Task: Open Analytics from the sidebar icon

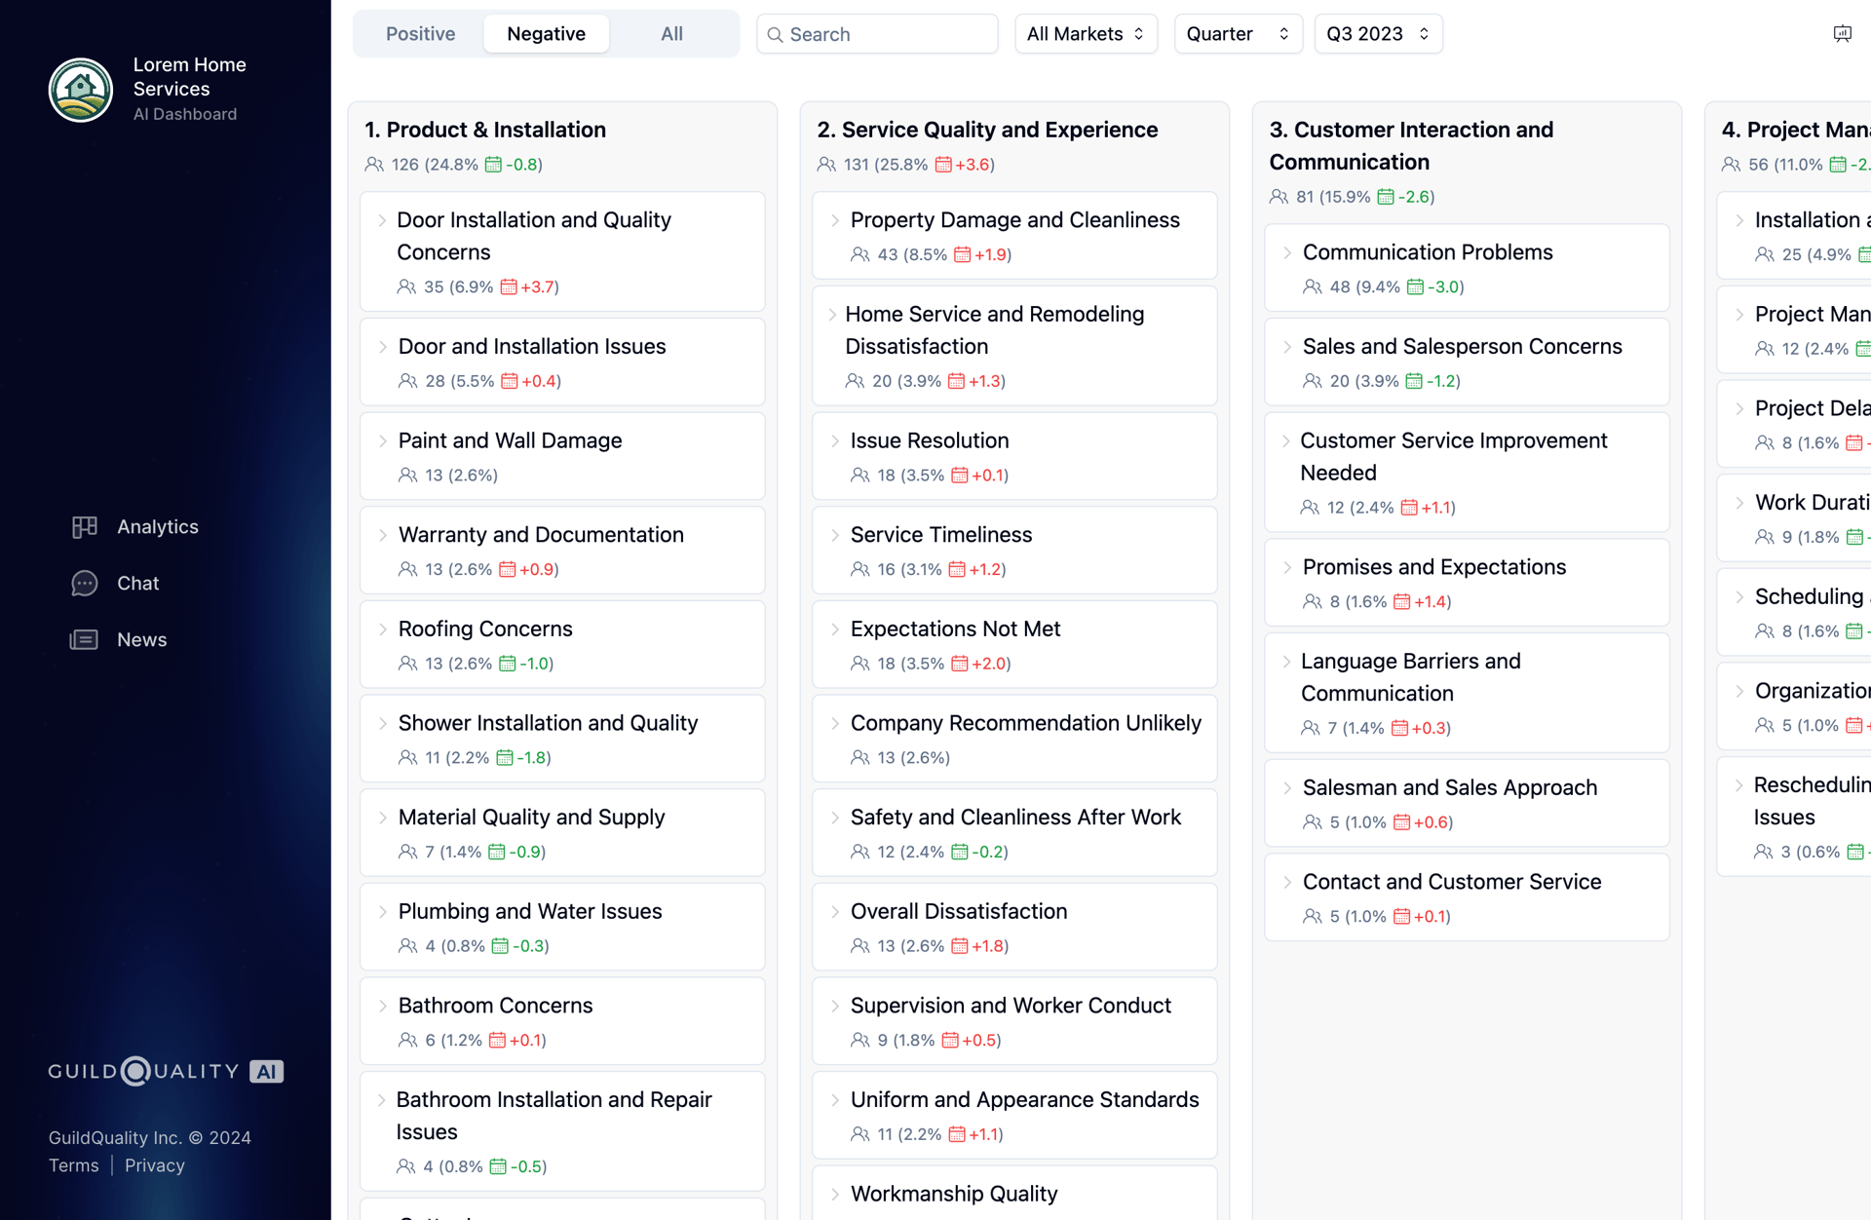Action: pos(85,527)
